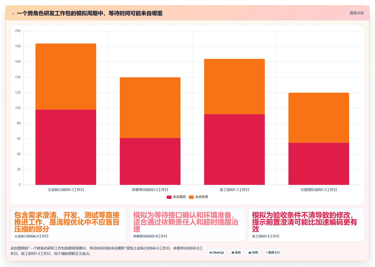Toggle the 改进效果 legend entry
The height and width of the screenshot is (267, 375).
tap(199, 197)
